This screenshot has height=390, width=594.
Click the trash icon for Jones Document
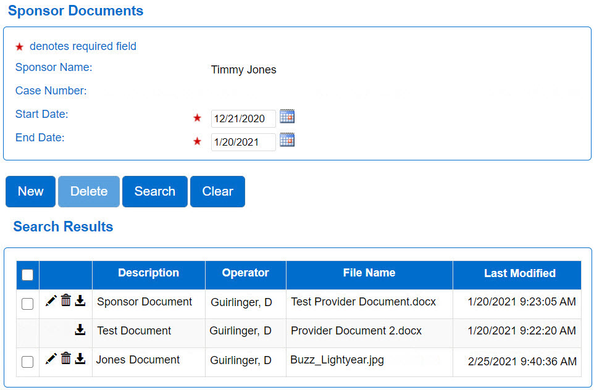(x=66, y=358)
